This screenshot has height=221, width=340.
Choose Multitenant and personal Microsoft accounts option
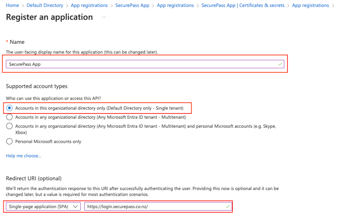click(9, 127)
